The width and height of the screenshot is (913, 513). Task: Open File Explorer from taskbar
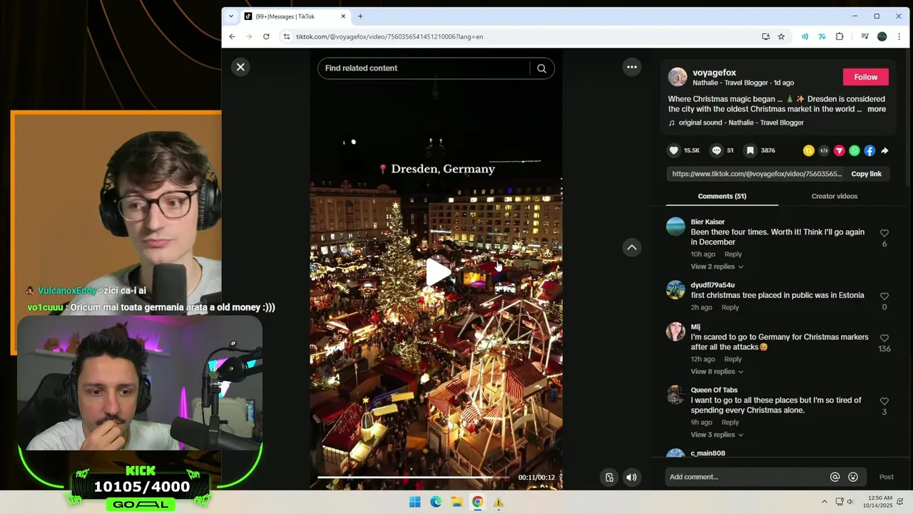coord(456,502)
